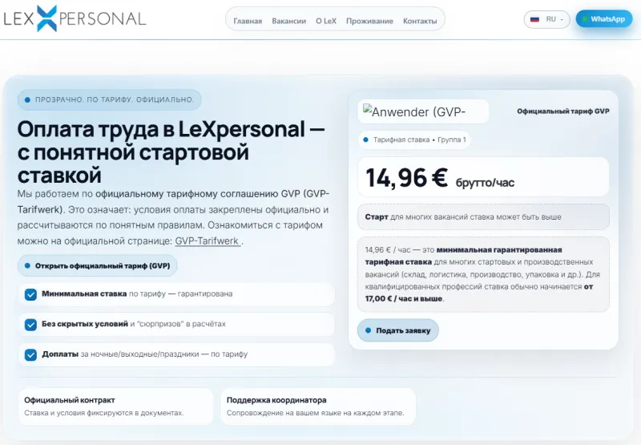Open the Главная menu item
Viewport: 641px width, 445px height.
point(248,21)
